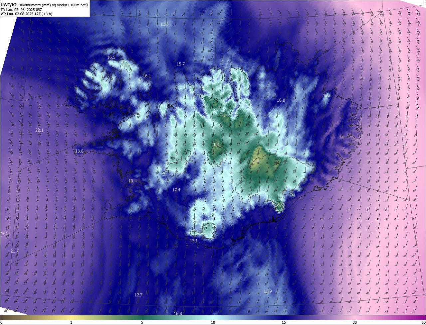Screen dimensions: 426x325
Task: Click the colour scale tick labeled 50
Action: pyautogui.click(x=423, y=322)
